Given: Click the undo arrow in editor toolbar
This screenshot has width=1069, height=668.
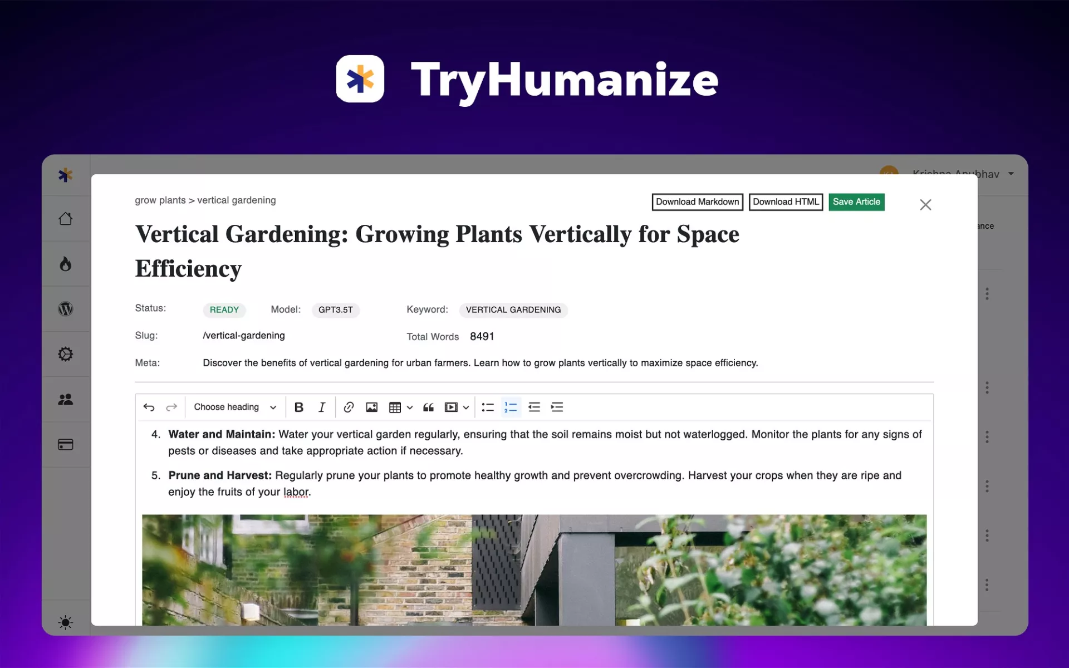Looking at the screenshot, I should point(149,407).
